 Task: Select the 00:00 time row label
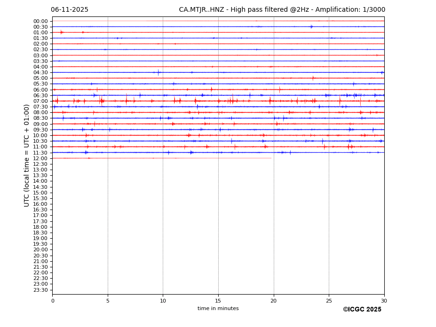(40, 21)
